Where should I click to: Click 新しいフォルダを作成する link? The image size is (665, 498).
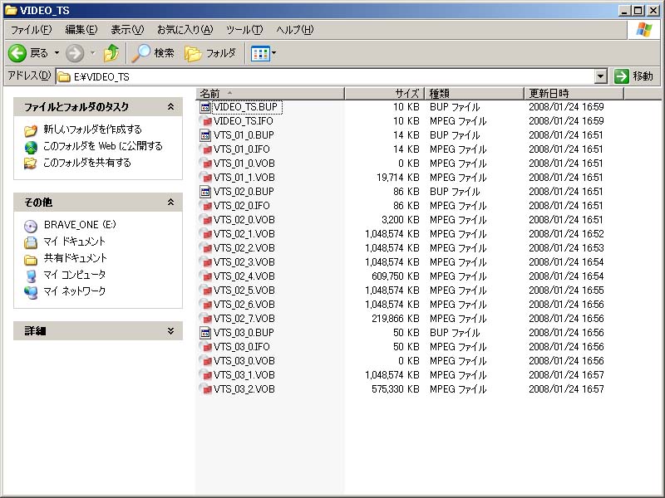(x=92, y=129)
